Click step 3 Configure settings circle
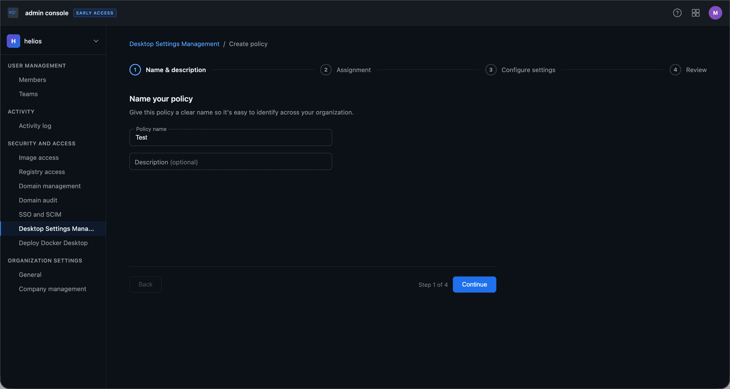 click(490, 70)
